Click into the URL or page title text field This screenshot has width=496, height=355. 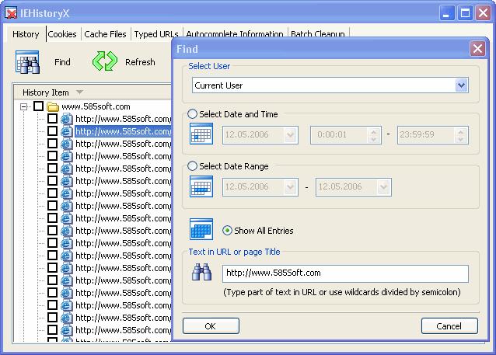point(345,273)
